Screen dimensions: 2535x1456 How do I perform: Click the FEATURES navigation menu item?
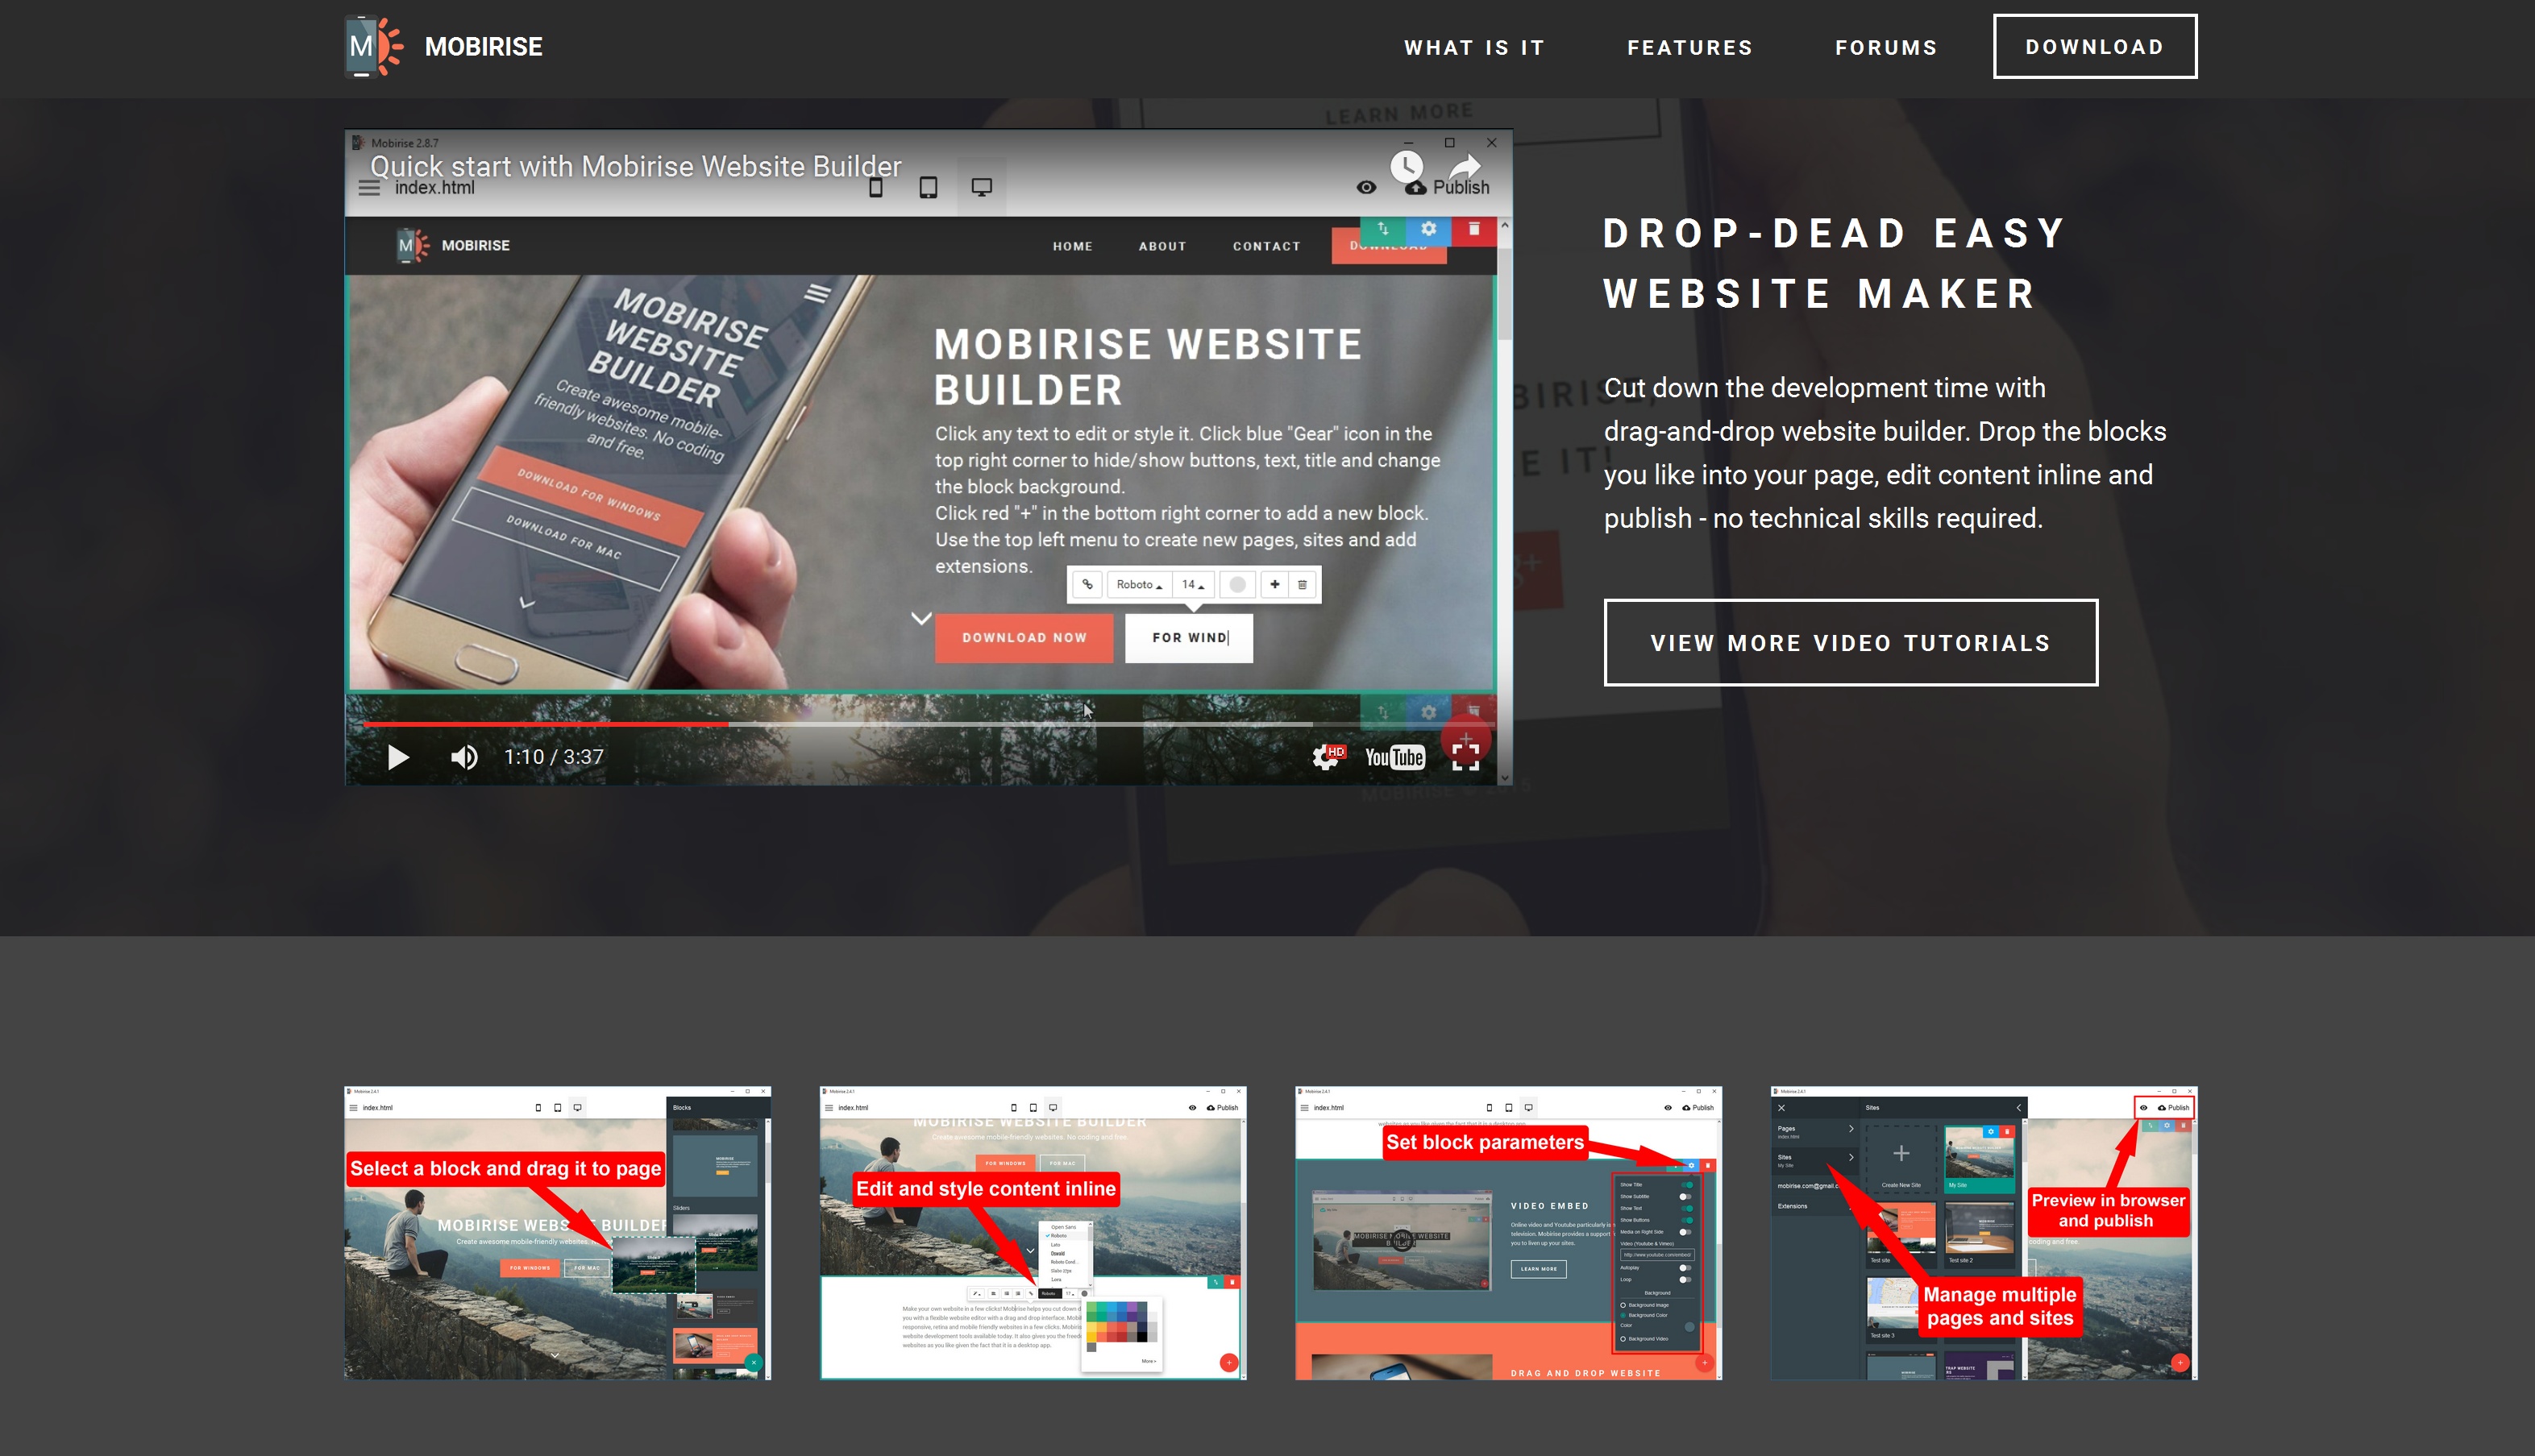(1690, 47)
